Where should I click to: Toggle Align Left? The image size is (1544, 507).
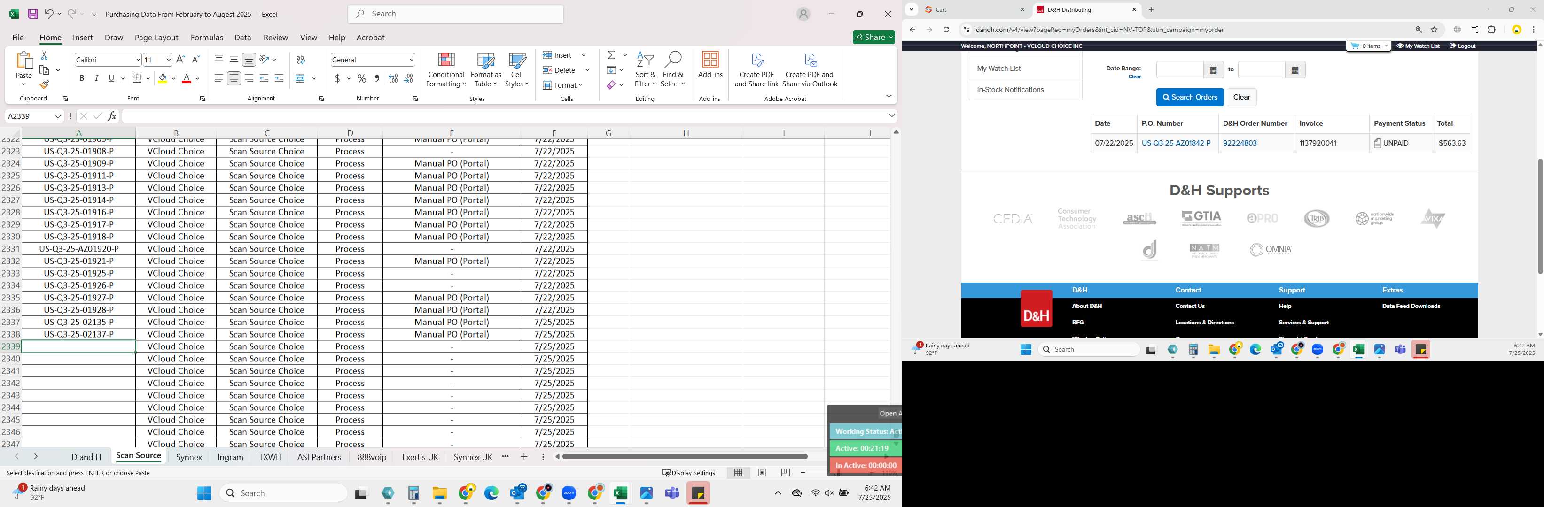click(x=219, y=78)
